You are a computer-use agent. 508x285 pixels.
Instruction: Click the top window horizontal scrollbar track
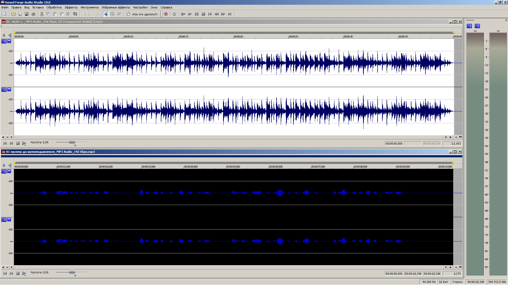(229, 137)
